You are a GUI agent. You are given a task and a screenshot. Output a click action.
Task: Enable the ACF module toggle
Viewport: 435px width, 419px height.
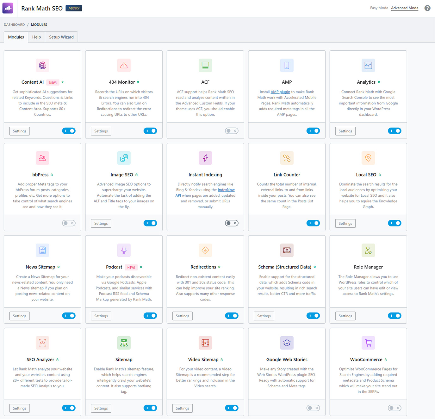[232, 131]
